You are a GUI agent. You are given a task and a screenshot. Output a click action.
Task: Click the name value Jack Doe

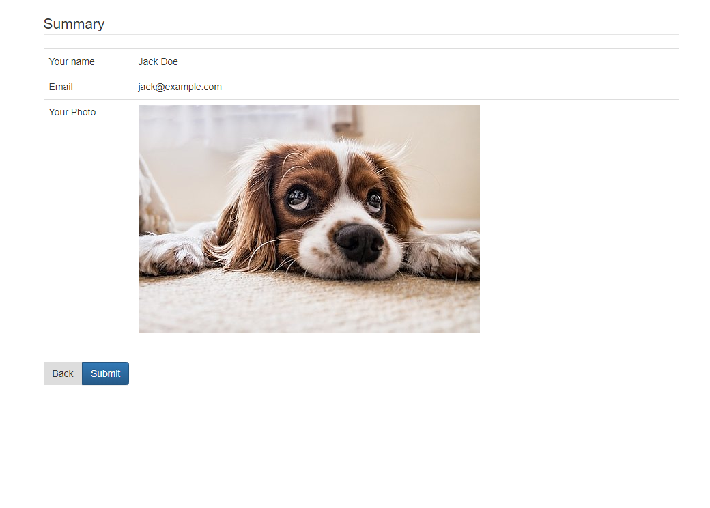tap(158, 61)
